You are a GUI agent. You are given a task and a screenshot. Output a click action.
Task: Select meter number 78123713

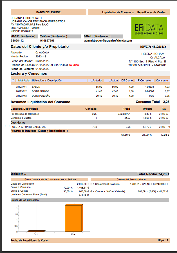(21, 96)
